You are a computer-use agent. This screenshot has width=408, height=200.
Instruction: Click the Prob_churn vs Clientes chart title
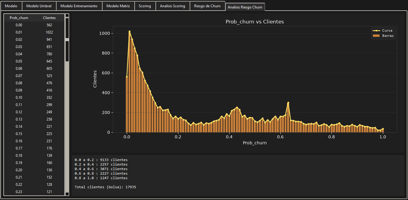255,22
